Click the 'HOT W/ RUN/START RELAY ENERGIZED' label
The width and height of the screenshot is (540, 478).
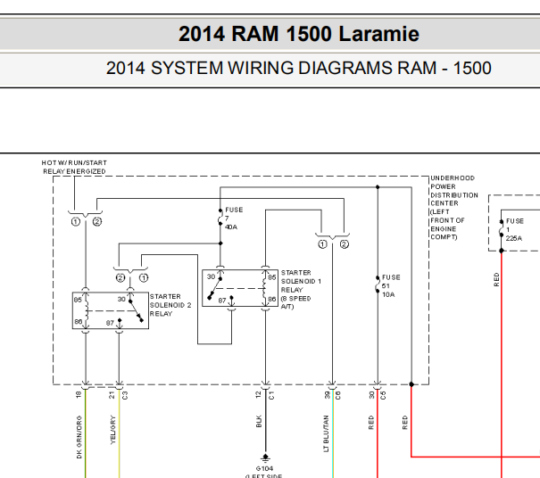tap(74, 167)
